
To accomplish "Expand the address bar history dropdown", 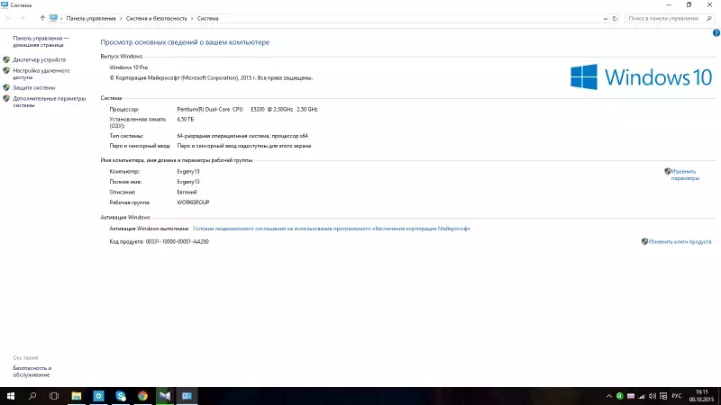I will tap(605, 19).
